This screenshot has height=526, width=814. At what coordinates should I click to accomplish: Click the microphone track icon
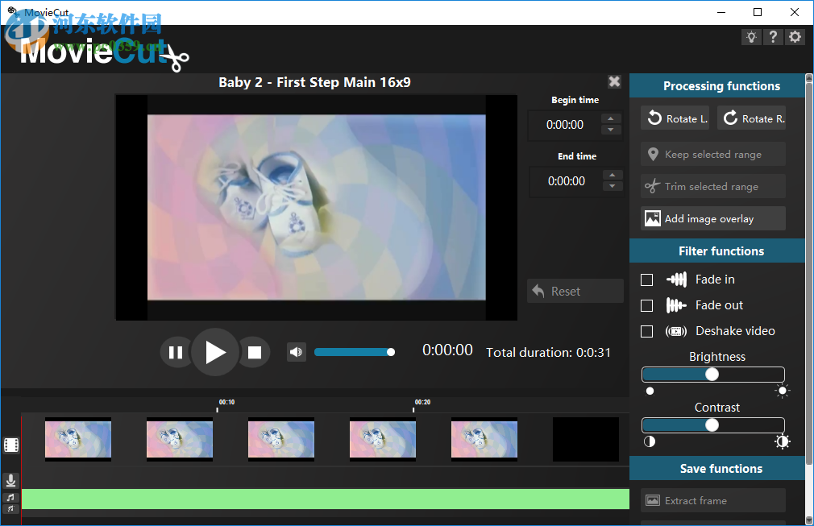coord(10,481)
